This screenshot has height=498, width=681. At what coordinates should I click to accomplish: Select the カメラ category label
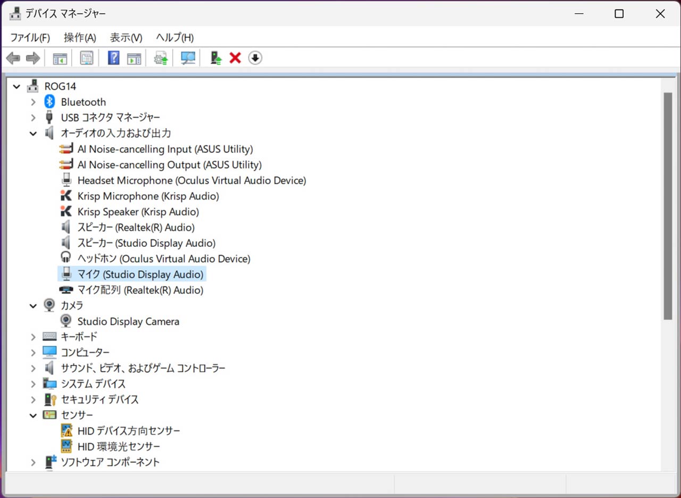(x=72, y=305)
